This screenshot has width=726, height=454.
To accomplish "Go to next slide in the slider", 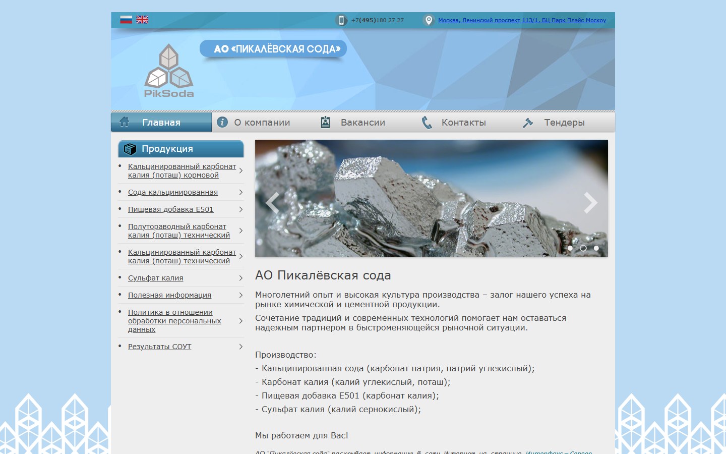I will pyautogui.click(x=590, y=203).
